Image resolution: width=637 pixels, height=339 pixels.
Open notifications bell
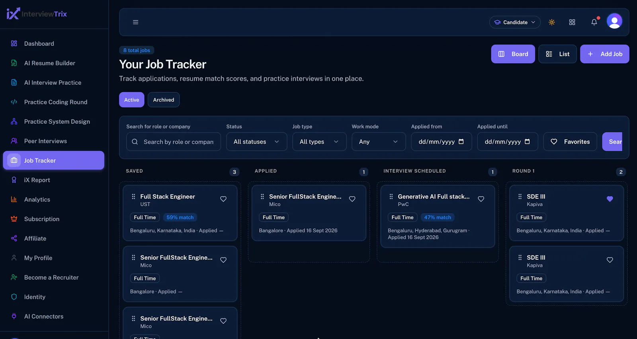coord(594,22)
